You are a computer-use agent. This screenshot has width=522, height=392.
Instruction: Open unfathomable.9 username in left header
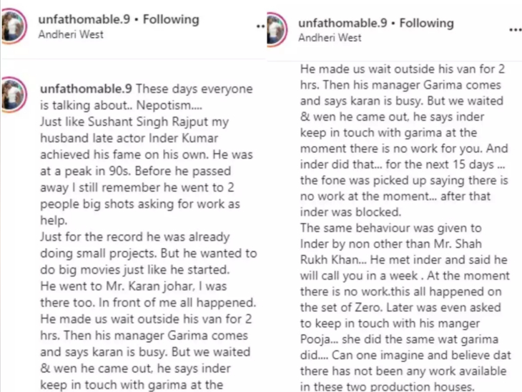(x=84, y=19)
